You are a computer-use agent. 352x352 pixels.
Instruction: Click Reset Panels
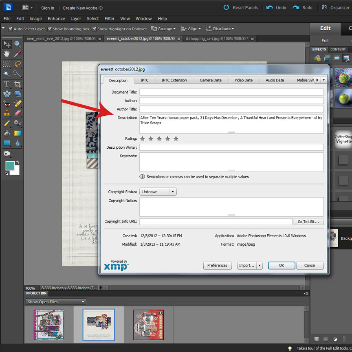point(241,8)
